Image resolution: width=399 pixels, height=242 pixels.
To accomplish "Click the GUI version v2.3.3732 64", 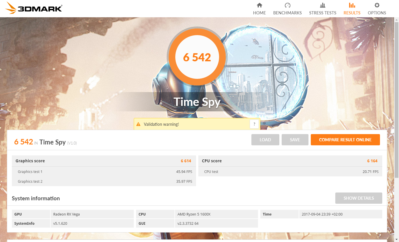I will click(x=188, y=223).
